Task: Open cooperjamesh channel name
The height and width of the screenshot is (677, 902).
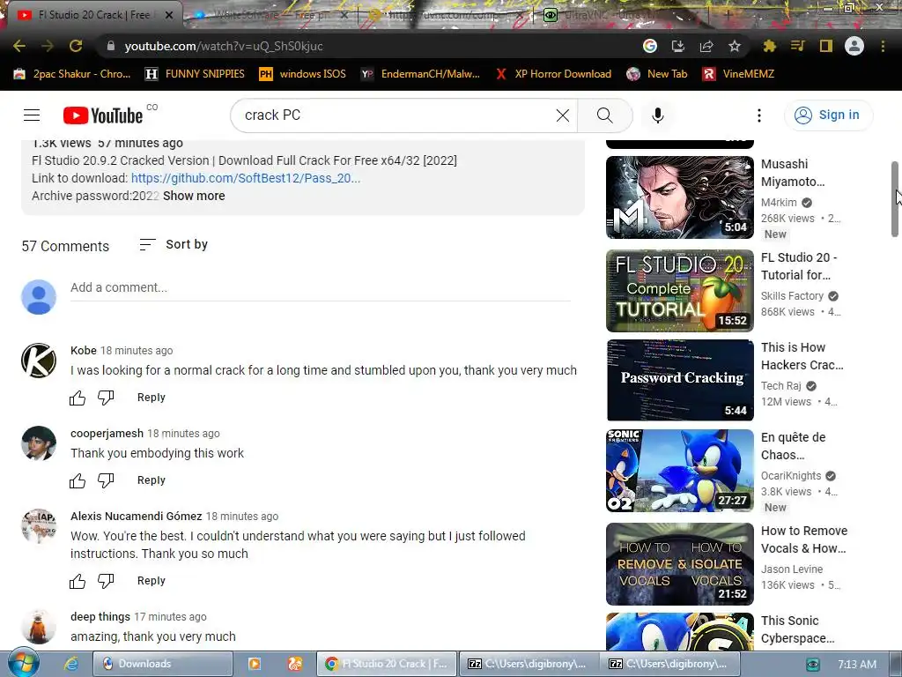Action: click(107, 434)
